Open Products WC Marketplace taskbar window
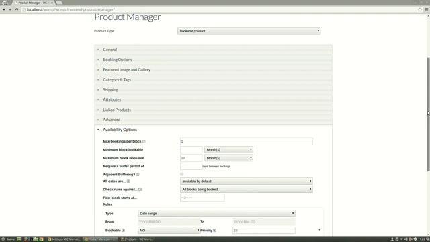Screen dimensions: 430x242 point(137,239)
